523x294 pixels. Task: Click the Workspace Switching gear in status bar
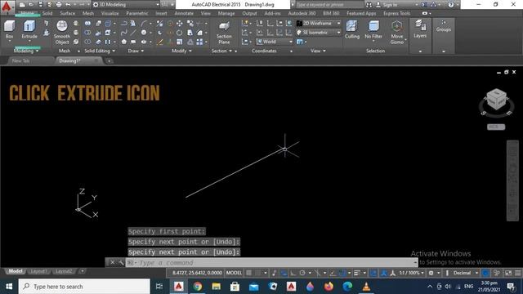click(x=431, y=273)
